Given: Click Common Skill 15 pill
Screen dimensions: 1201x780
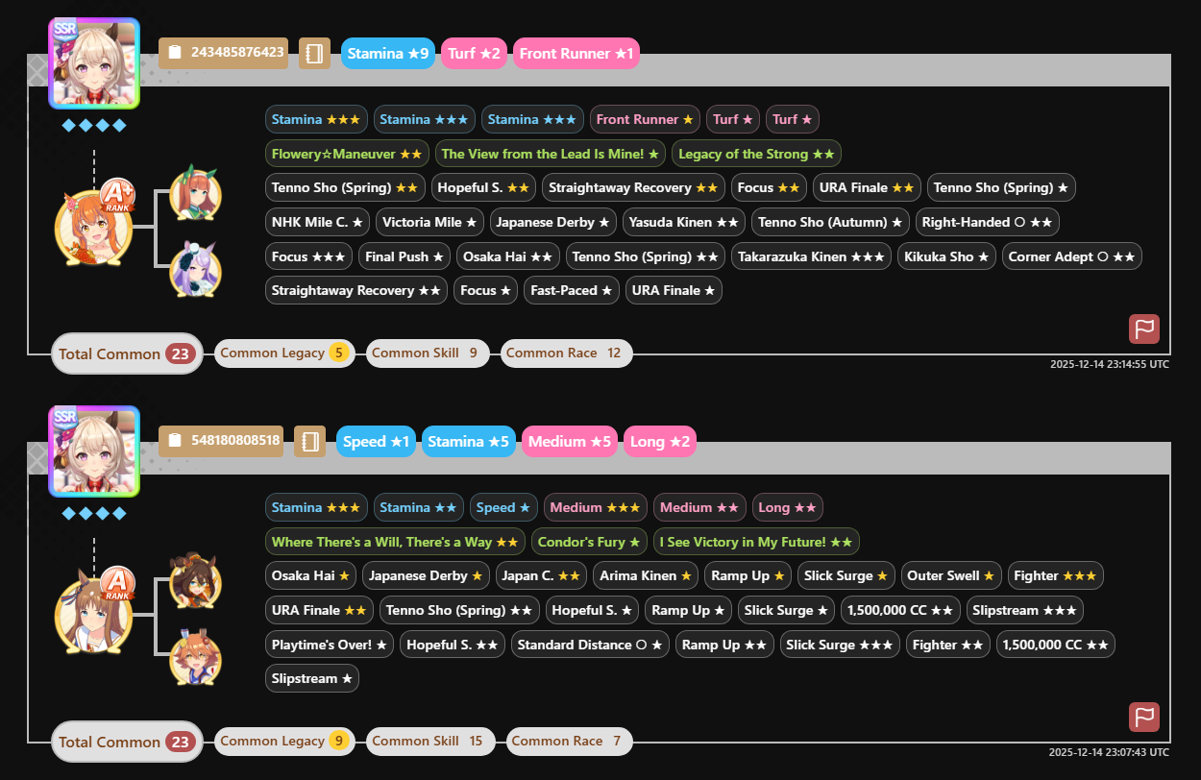Looking at the screenshot, I should coord(430,741).
